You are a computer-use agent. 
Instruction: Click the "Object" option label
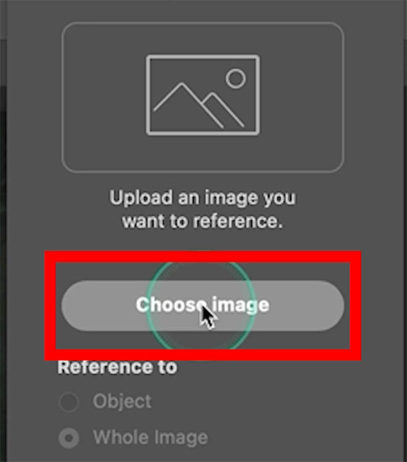122,402
